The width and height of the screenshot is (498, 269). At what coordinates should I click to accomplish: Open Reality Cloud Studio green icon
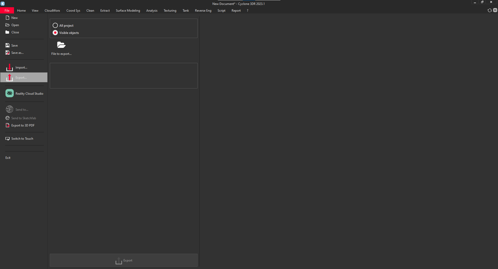(10, 93)
